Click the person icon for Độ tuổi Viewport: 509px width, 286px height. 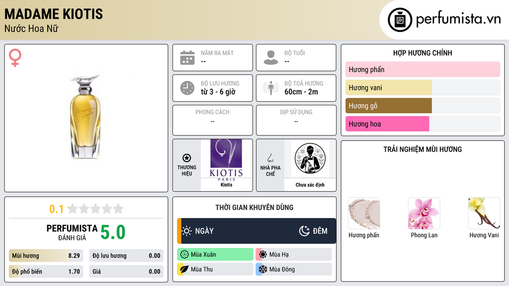(x=271, y=58)
